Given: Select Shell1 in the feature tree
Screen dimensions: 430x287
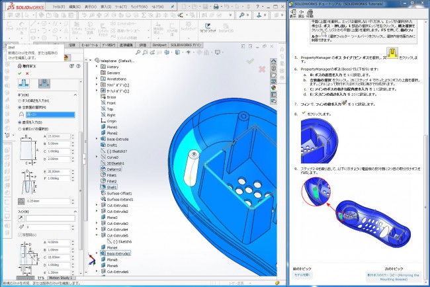Looking at the screenshot, I should pyautogui.click(x=109, y=187).
